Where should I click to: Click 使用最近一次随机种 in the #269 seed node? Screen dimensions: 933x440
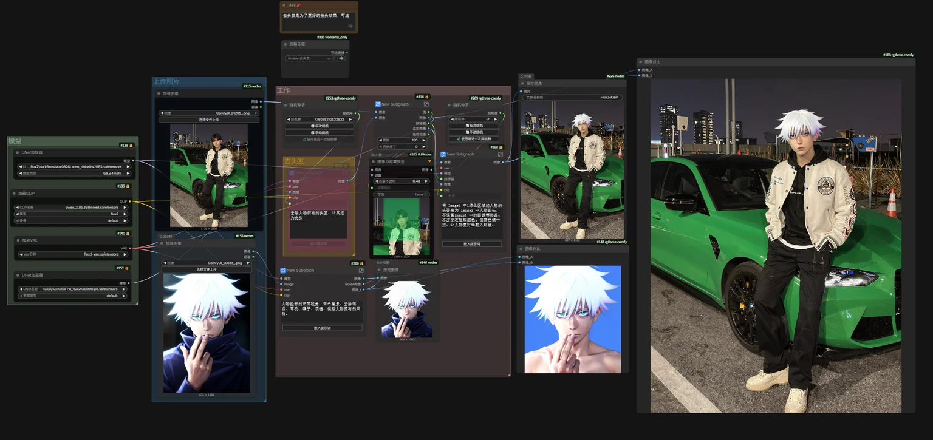[x=474, y=138]
